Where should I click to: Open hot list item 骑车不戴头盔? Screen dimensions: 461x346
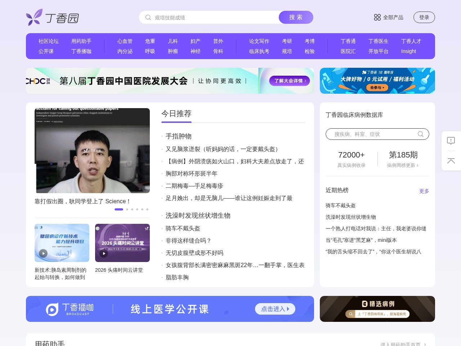click(341, 205)
